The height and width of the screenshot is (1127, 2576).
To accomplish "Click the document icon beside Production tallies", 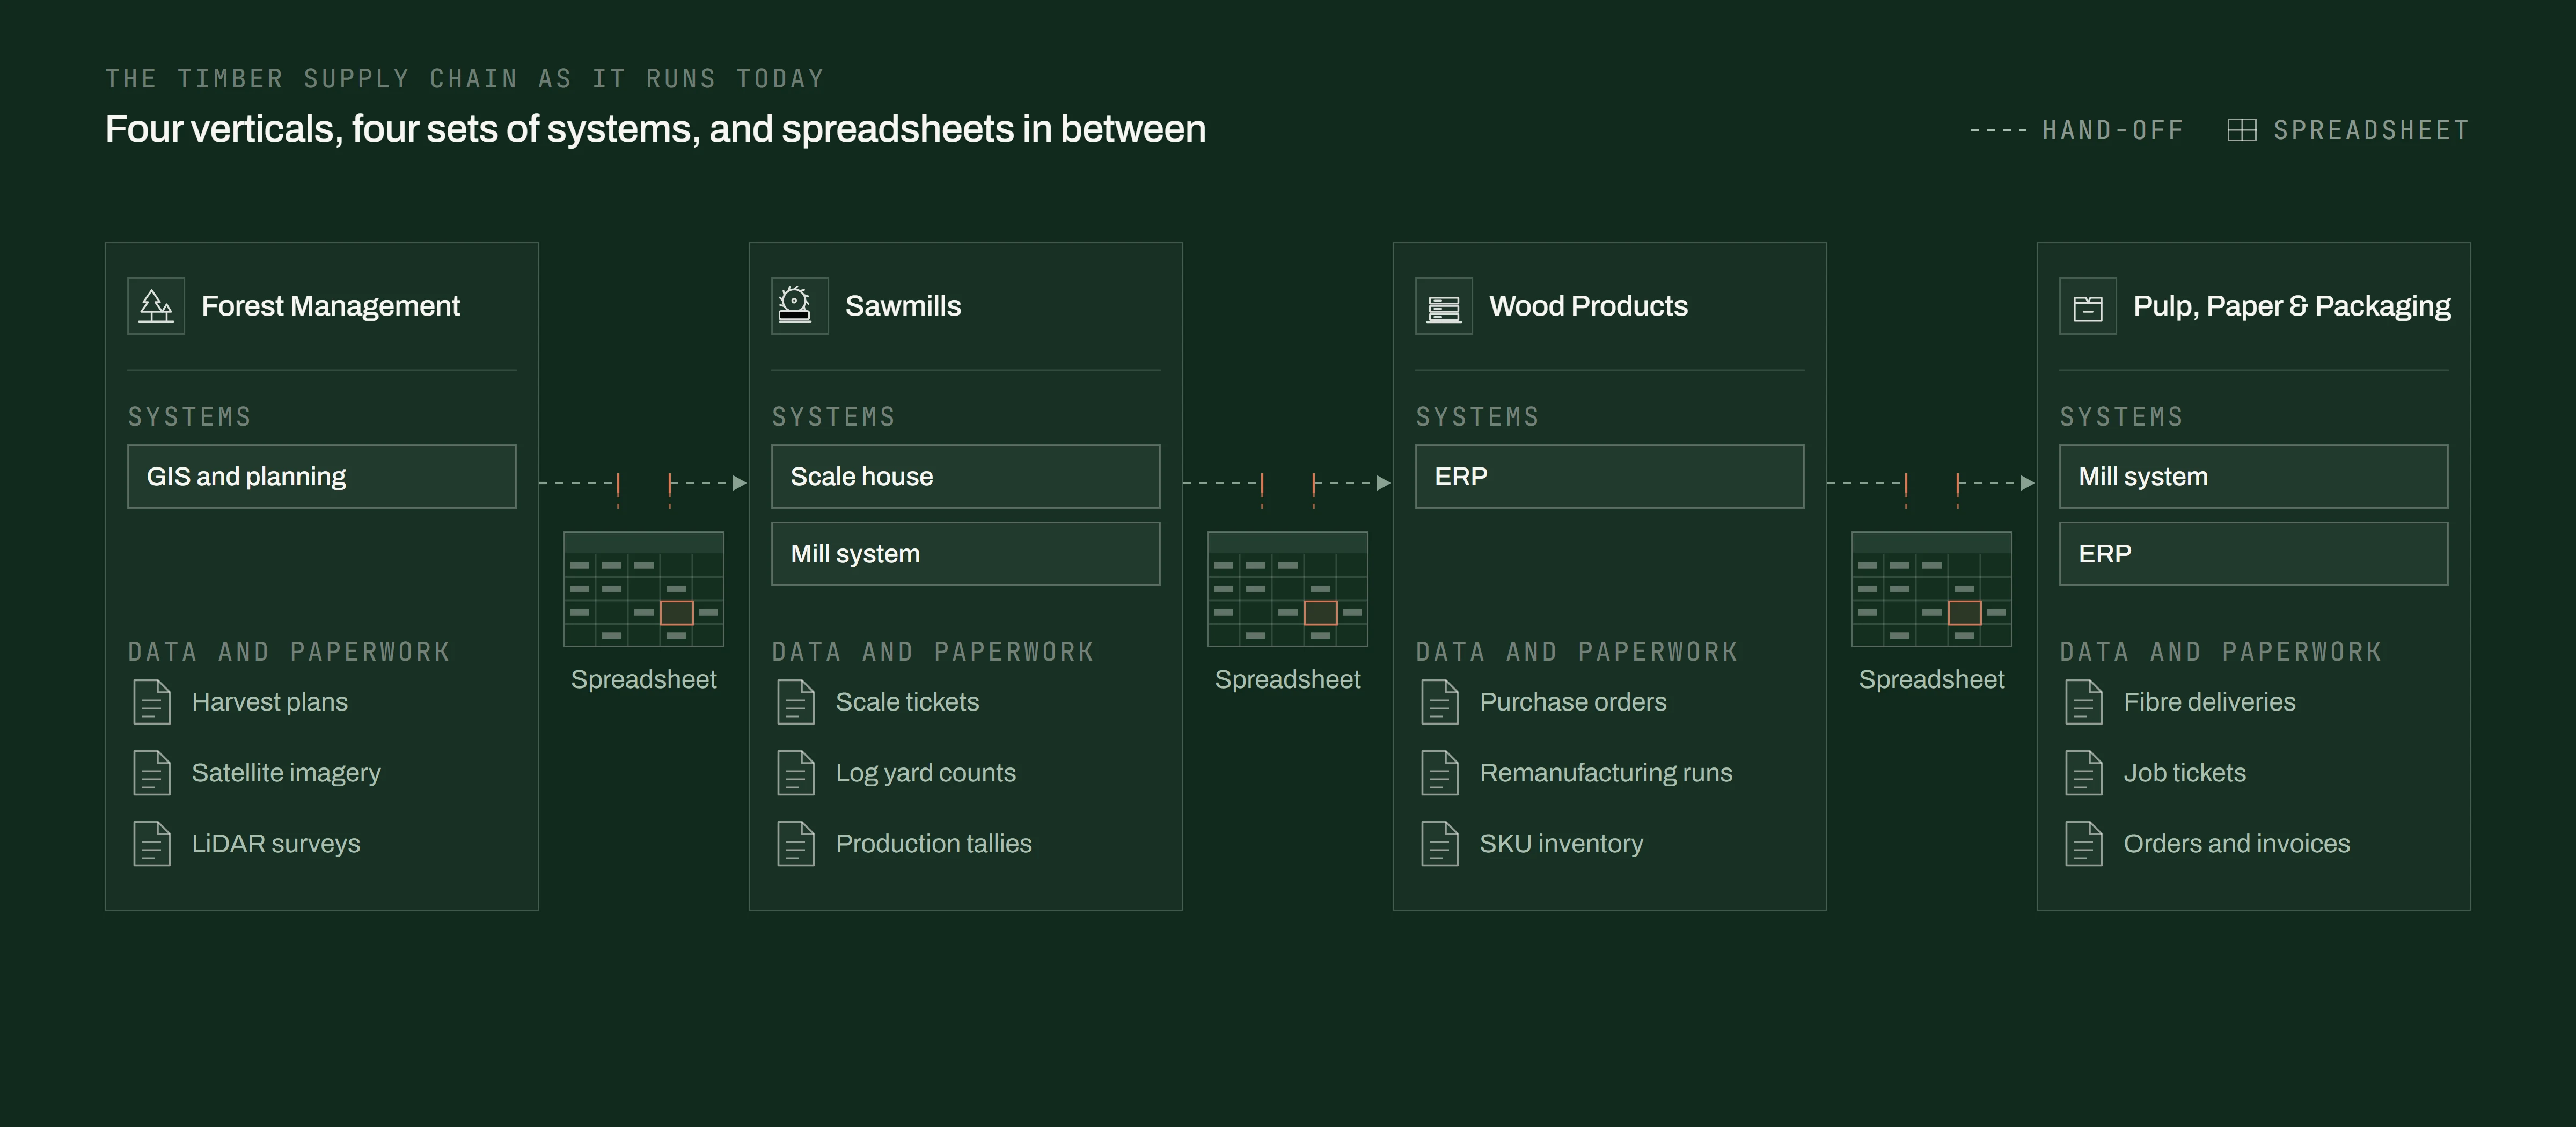I will [x=796, y=844].
